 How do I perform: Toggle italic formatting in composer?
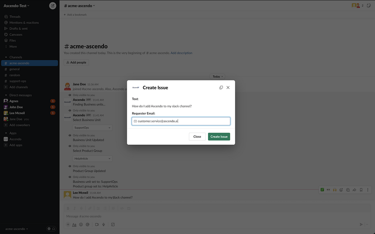[74, 208]
